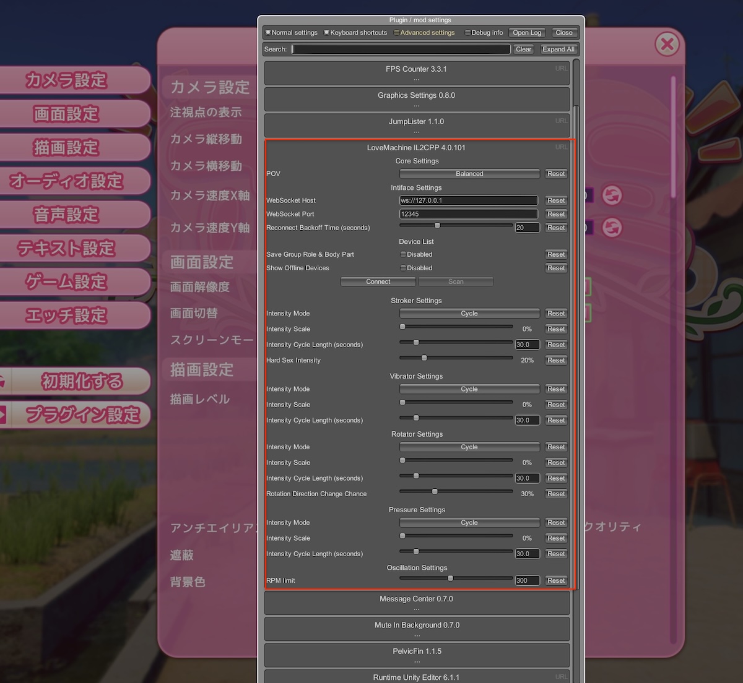The width and height of the screenshot is (743, 683).
Task: Expand the Graphics Settings 0.8.0 section
Action: coord(416,99)
